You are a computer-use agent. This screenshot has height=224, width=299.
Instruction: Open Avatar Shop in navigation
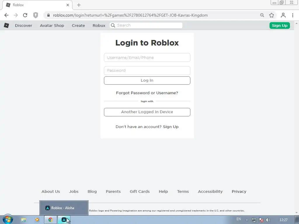(x=52, y=25)
